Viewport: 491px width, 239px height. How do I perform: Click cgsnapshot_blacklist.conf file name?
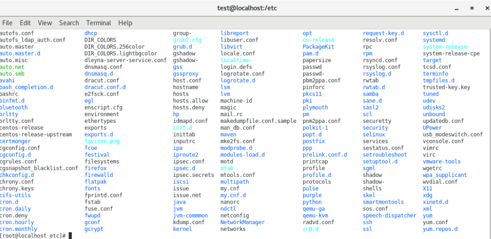click(39, 168)
